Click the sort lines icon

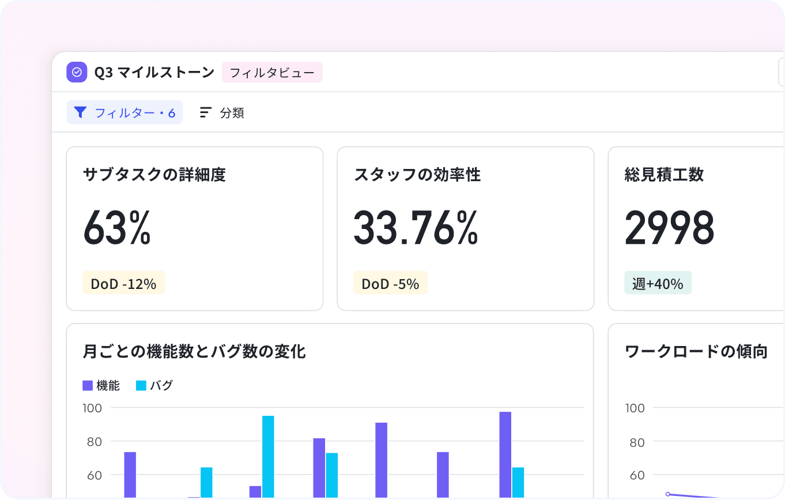click(206, 112)
